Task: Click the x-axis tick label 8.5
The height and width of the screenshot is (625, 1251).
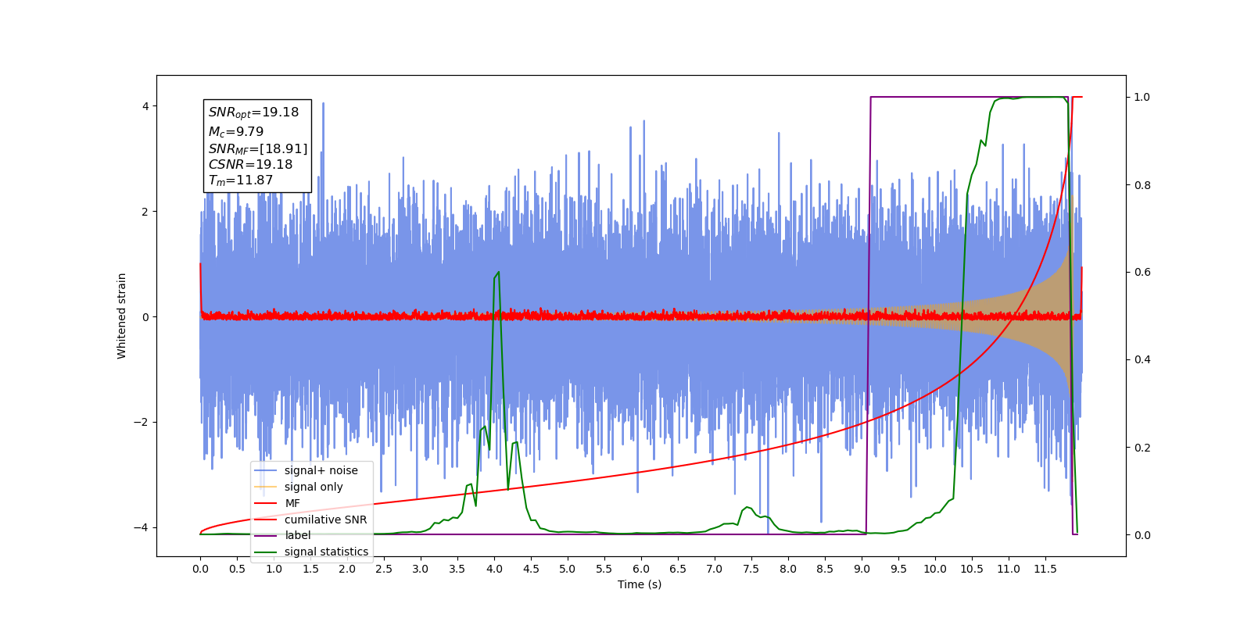Action: click(825, 569)
